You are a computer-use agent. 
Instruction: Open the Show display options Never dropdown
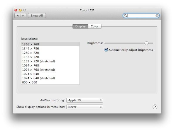pos(85,107)
